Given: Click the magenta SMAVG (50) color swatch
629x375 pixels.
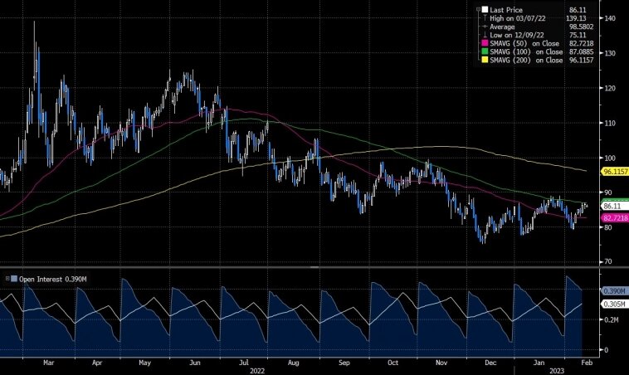Looking at the screenshot, I should click(485, 43).
